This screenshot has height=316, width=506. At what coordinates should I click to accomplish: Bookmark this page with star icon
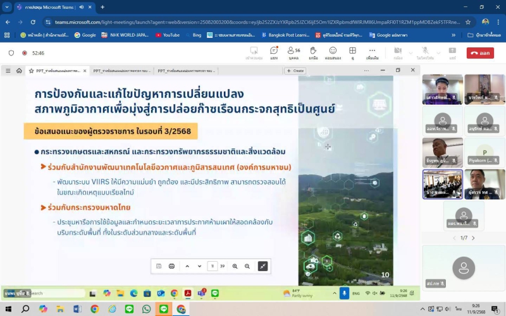click(468, 22)
